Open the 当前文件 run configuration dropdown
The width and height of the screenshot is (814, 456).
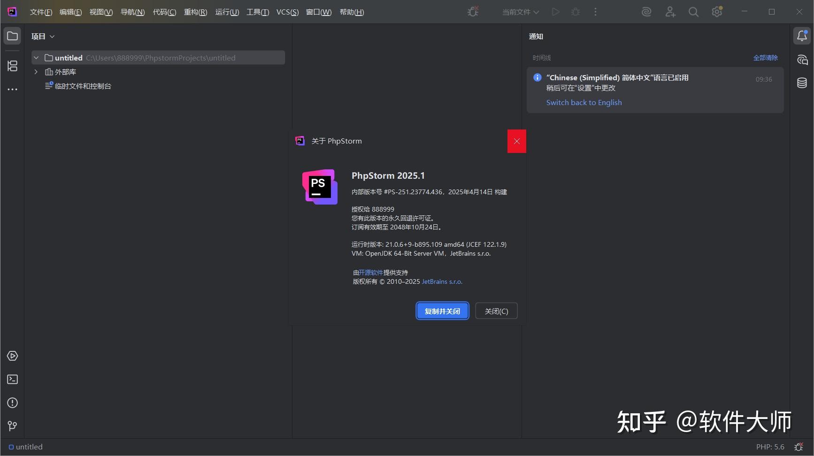[521, 12]
